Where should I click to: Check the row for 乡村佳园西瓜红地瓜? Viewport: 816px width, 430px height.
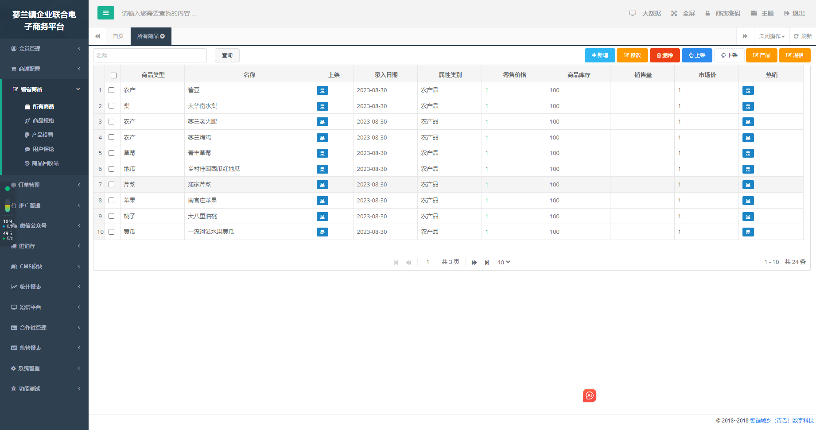[x=112, y=169]
